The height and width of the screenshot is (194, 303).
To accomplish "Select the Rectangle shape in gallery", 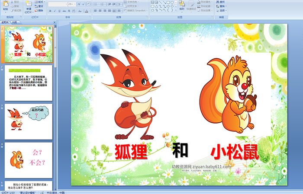I will [168, 2].
